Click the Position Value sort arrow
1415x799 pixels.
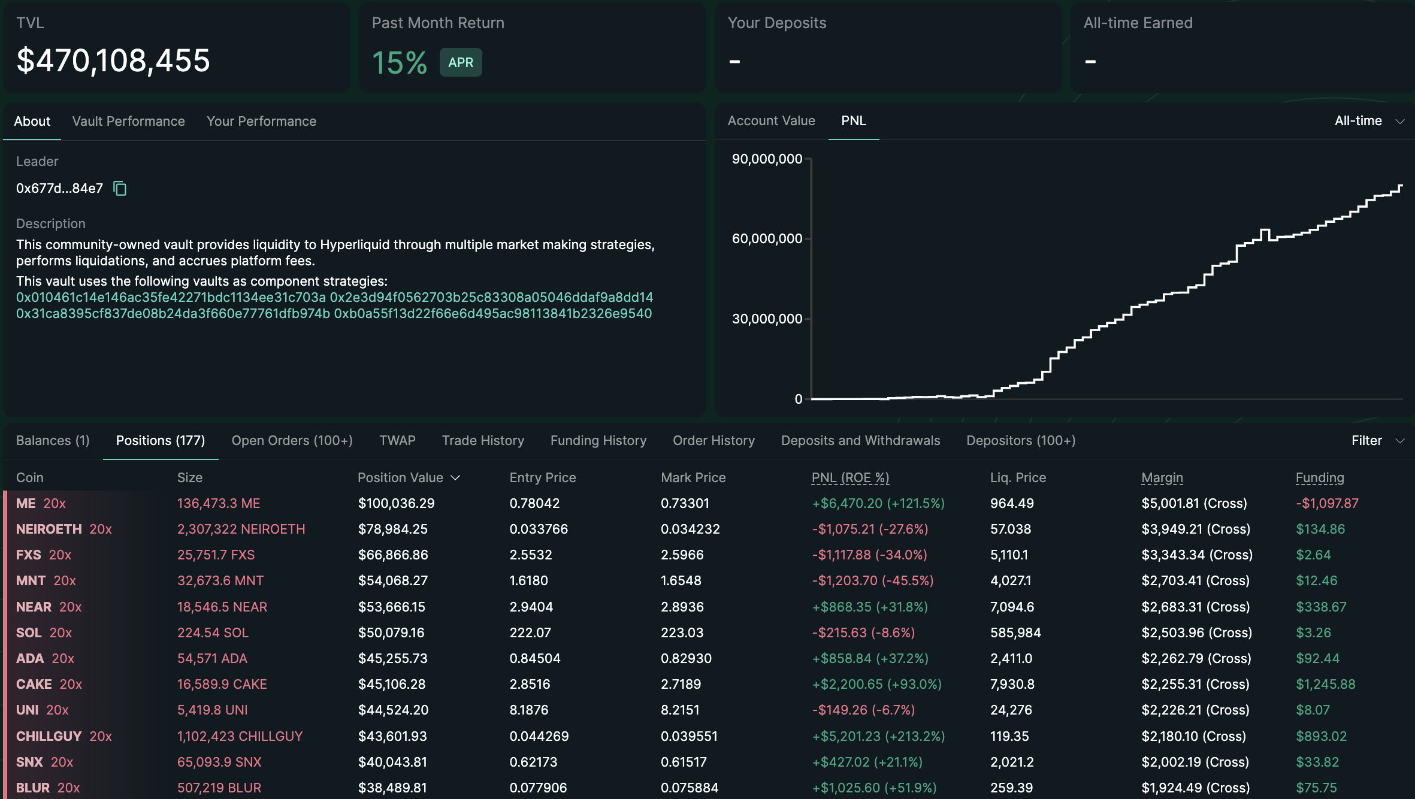coord(455,478)
